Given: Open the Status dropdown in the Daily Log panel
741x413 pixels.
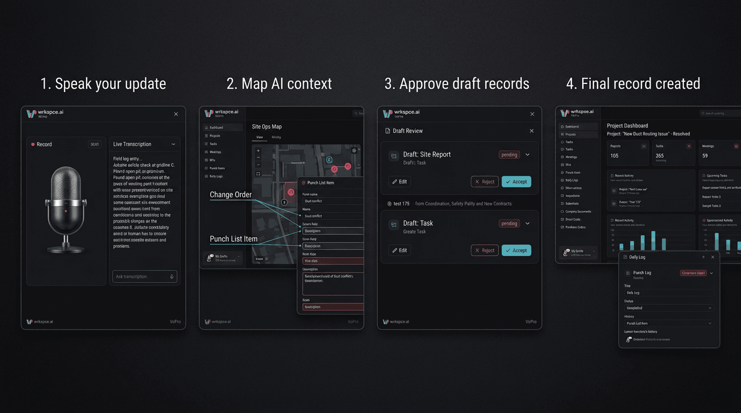Looking at the screenshot, I should click(669, 308).
